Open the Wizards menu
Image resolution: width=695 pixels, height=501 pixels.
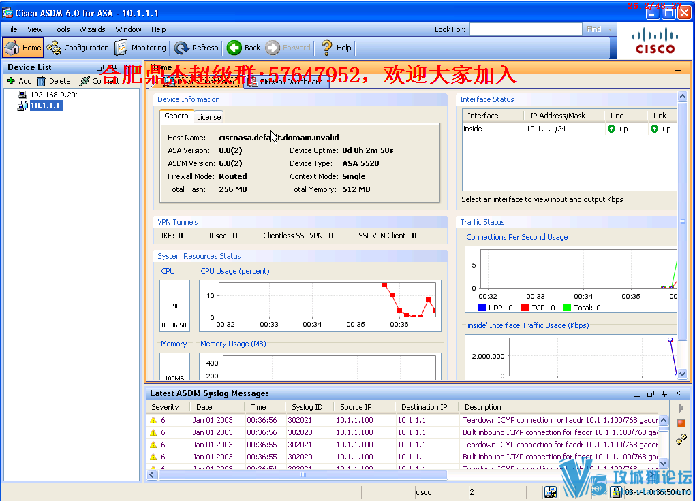point(92,29)
